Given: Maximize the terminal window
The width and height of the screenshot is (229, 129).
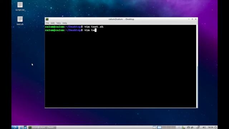Looking at the screenshot, I should coord(192,19).
